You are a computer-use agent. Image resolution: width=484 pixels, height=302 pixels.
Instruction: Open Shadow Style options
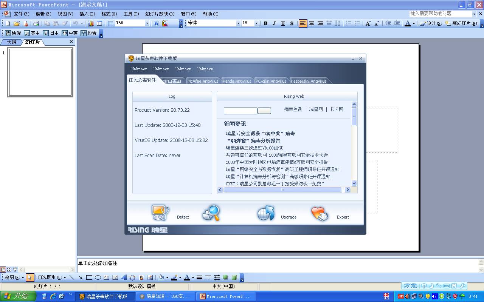pos(225,277)
